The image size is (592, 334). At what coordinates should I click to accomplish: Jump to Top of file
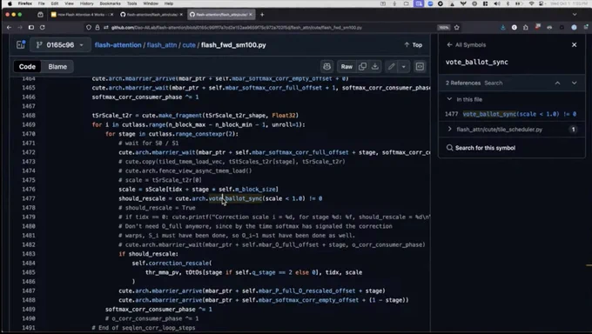coord(413,45)
